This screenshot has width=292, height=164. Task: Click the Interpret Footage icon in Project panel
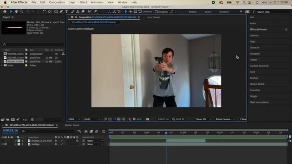click(3, 119)
